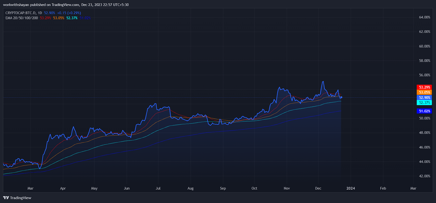Image resolution: width=436 pixels, height=203 pixels.
Task: Click the 60.00% price axis label
Action: (x=425, y=46)
